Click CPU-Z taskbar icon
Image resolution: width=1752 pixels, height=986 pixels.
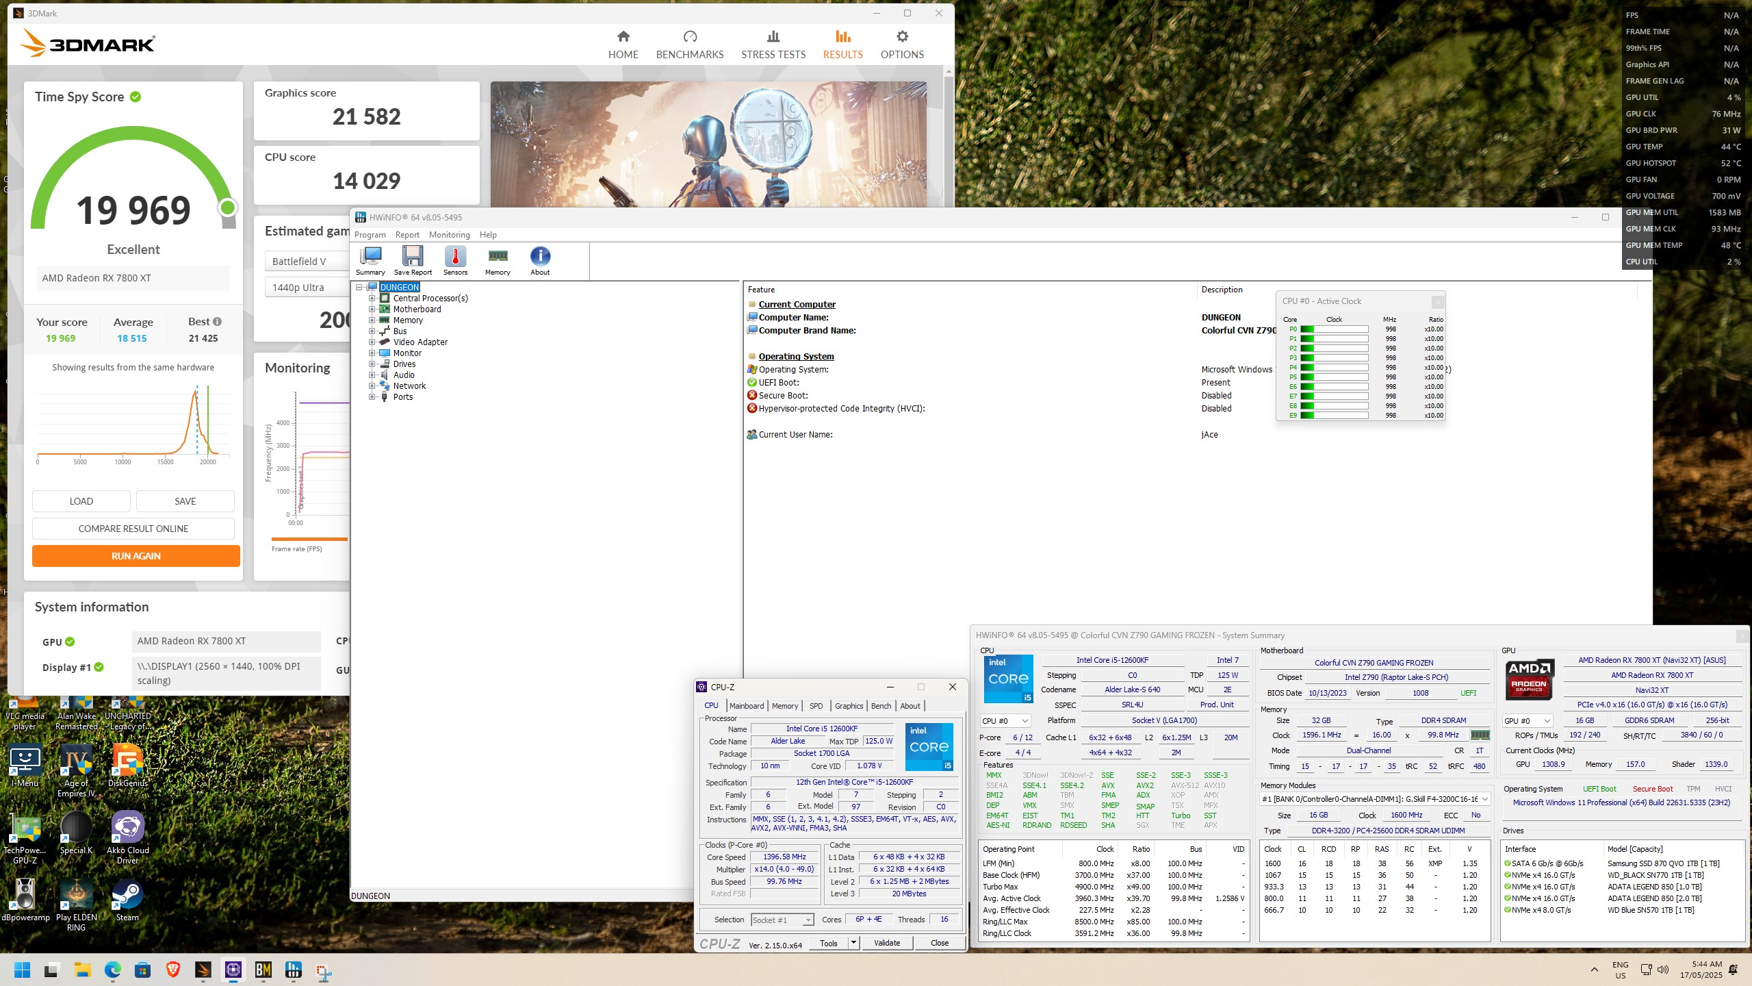tap(233, 970)
